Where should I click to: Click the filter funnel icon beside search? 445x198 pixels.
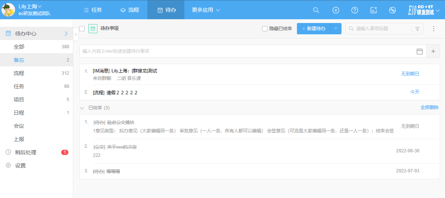point(417,29)
